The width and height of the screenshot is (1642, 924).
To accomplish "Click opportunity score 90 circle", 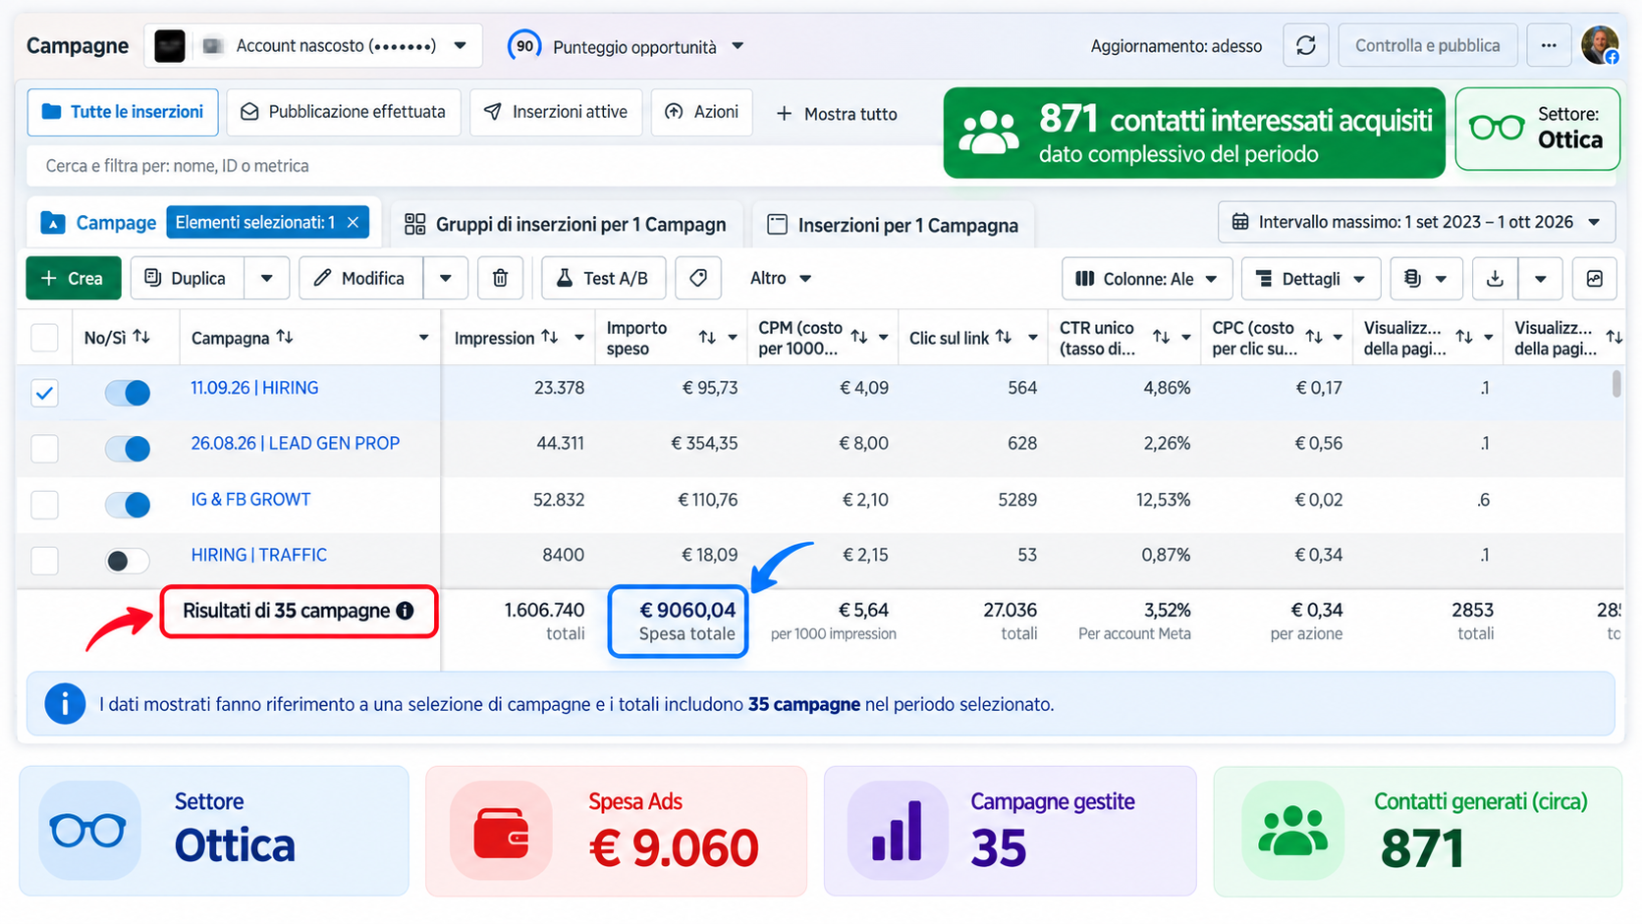I will pos(524,45).
